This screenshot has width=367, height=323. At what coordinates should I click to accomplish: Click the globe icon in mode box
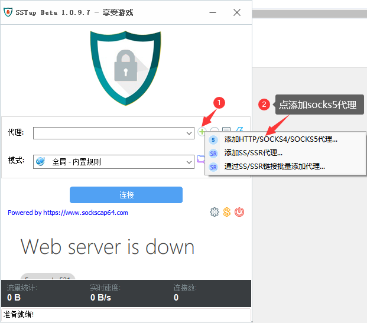point(40,161)
